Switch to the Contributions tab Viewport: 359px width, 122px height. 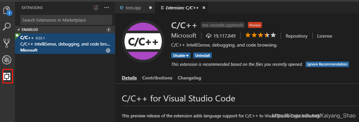[157, 78]
